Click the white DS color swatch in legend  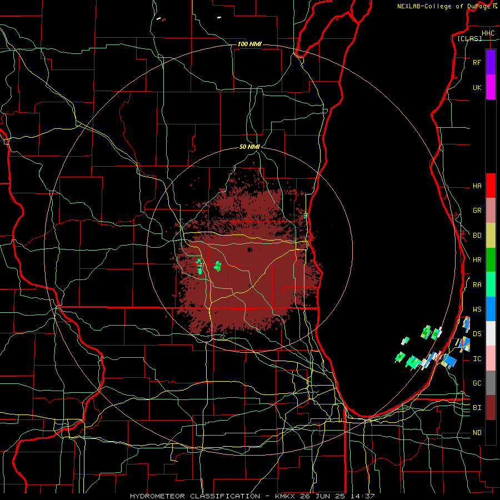pos(491,333)
